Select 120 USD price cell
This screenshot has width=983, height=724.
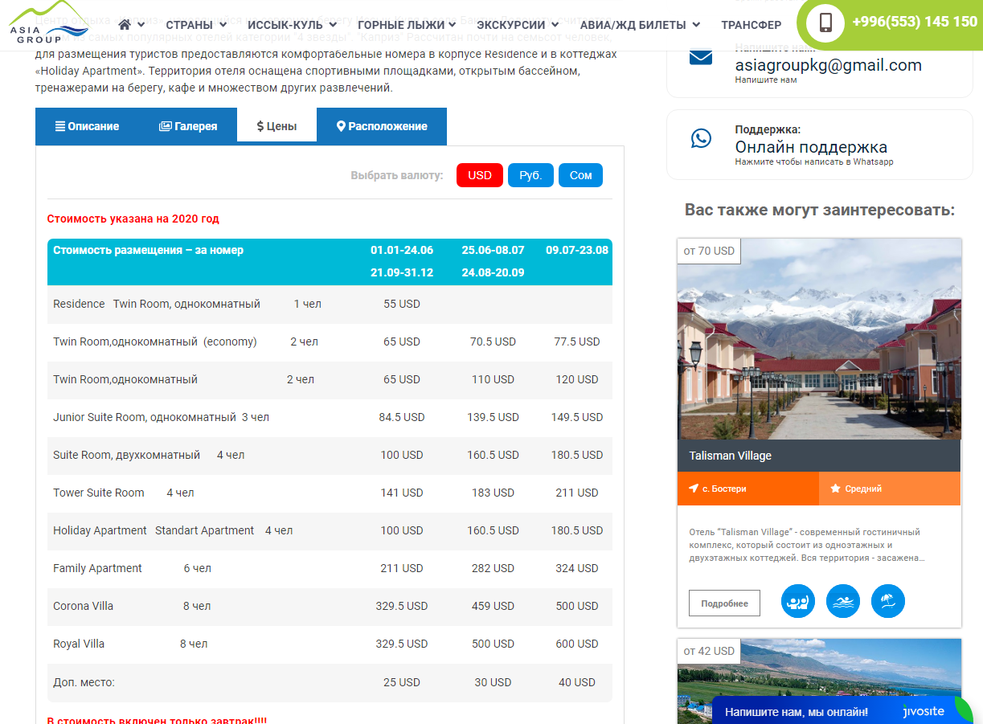[x=577, y=379]
